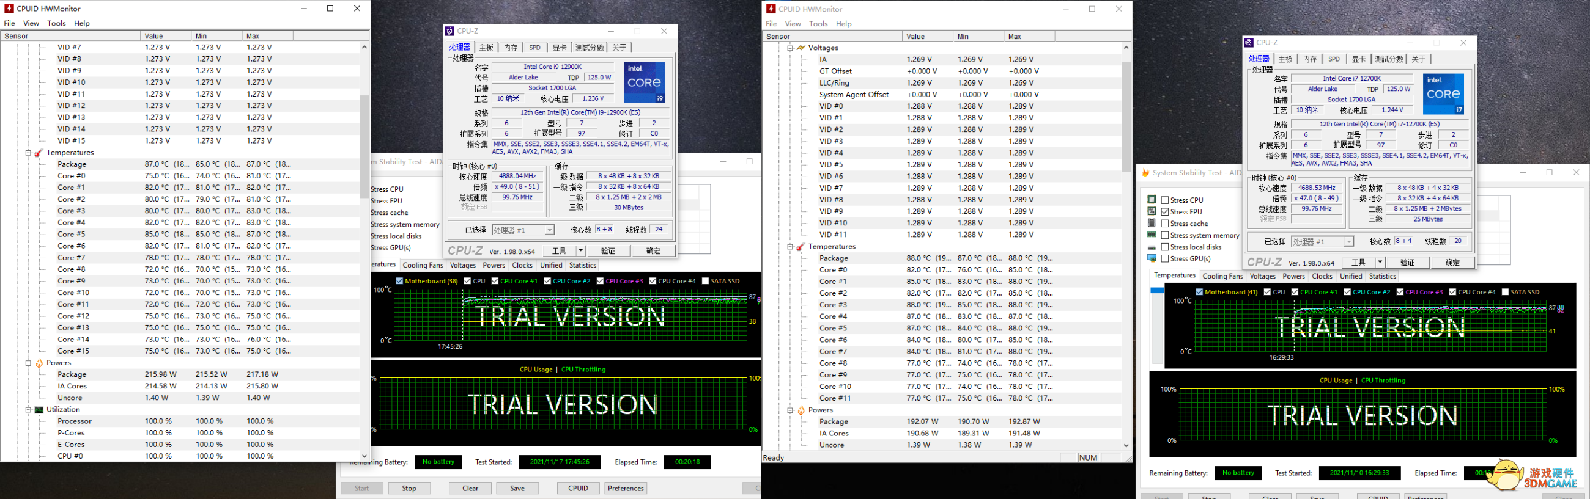Click Utilization chip icon in left HWMonitor
The height and width of the screenshot is (499, 1590).
tap(39, 410)
